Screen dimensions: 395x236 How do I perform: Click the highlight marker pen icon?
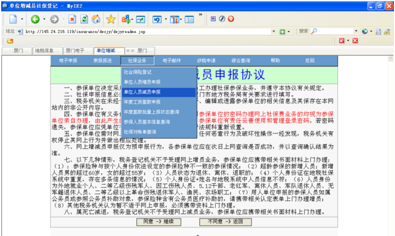pos(387,31)
